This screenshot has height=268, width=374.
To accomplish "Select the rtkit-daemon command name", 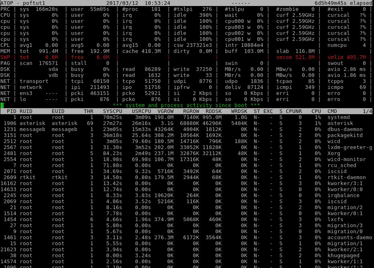I will (x=347, y=177).
